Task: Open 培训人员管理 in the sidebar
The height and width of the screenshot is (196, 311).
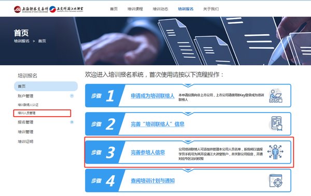Action: [26, 113]
